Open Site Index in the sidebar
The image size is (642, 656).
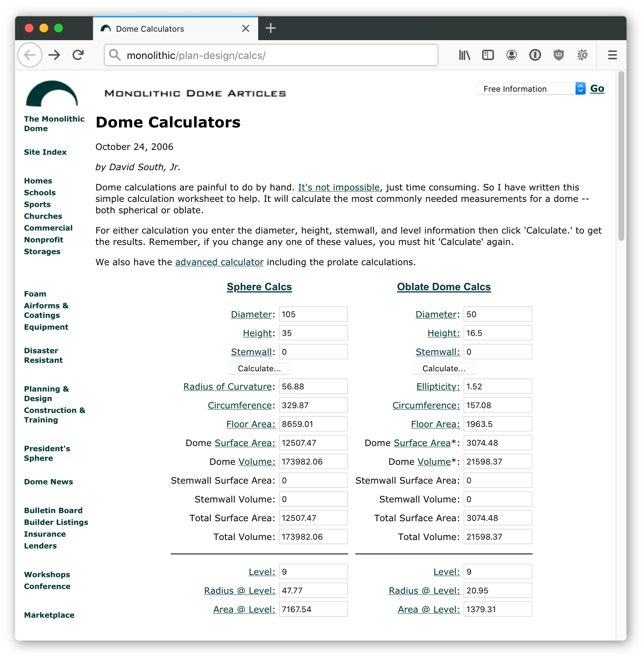point(45,152)
